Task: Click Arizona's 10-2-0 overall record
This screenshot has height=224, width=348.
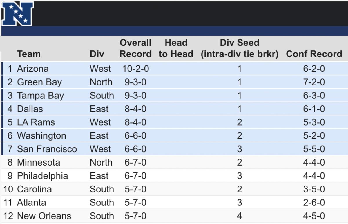Action: [x=136, y=69]
